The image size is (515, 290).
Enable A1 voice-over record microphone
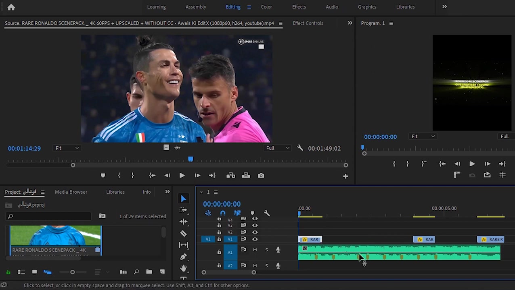tap(278, 250)
